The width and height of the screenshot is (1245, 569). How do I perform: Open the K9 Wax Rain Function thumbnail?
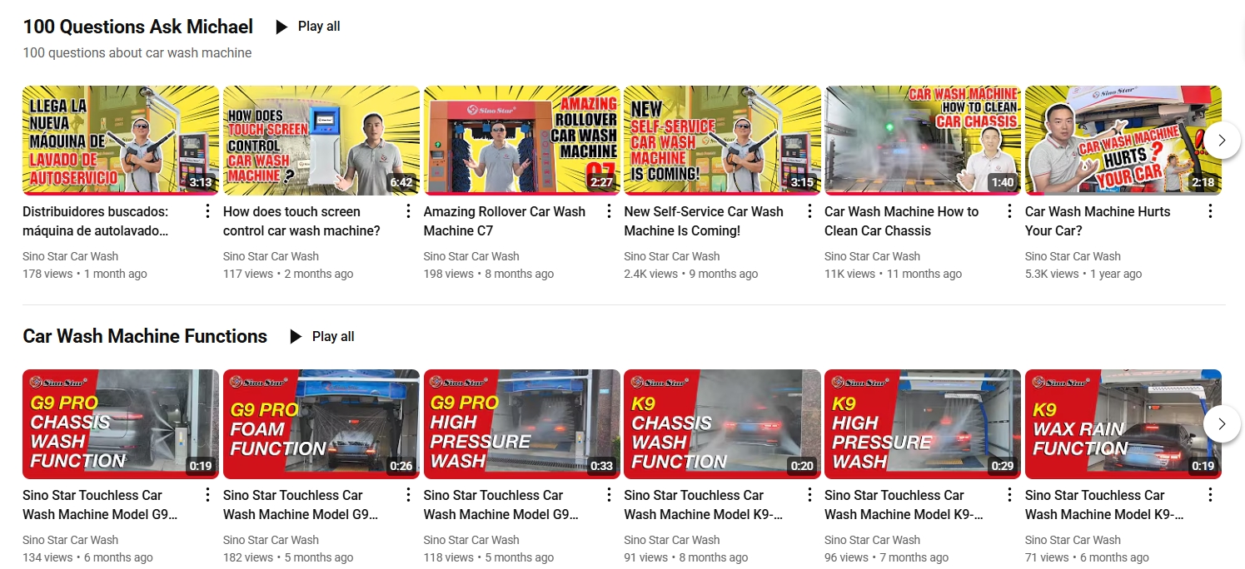point(1123,424)
